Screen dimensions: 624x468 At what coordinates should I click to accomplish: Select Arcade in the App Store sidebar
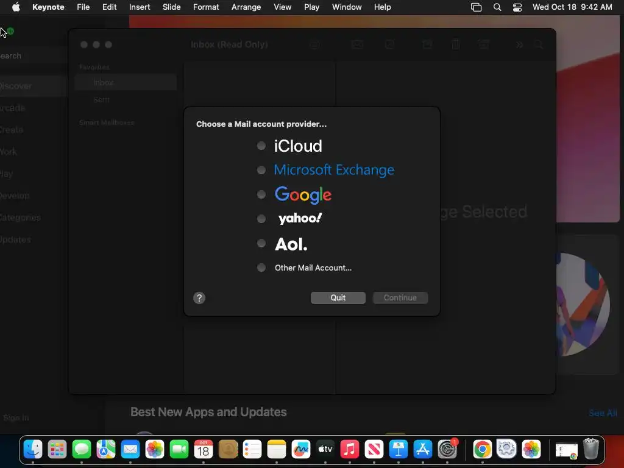click(33, 107)
